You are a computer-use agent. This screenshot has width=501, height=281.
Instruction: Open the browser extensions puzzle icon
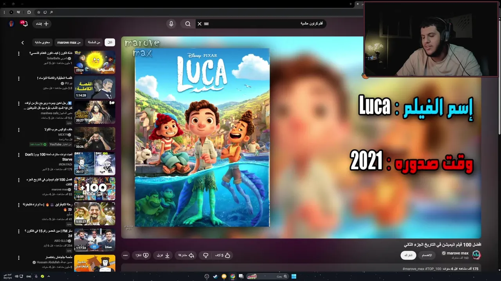(x=29, y=12)
